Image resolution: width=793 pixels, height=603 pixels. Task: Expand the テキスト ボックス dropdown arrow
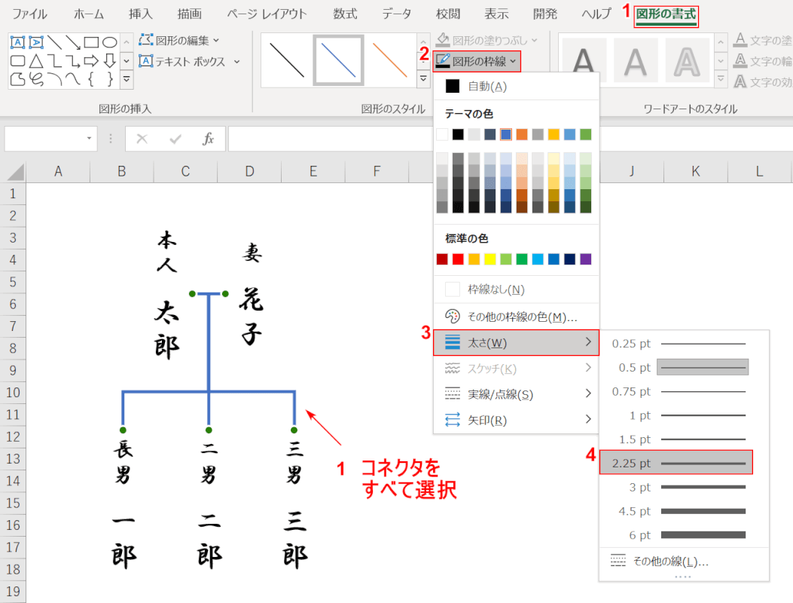pos(236,62)
